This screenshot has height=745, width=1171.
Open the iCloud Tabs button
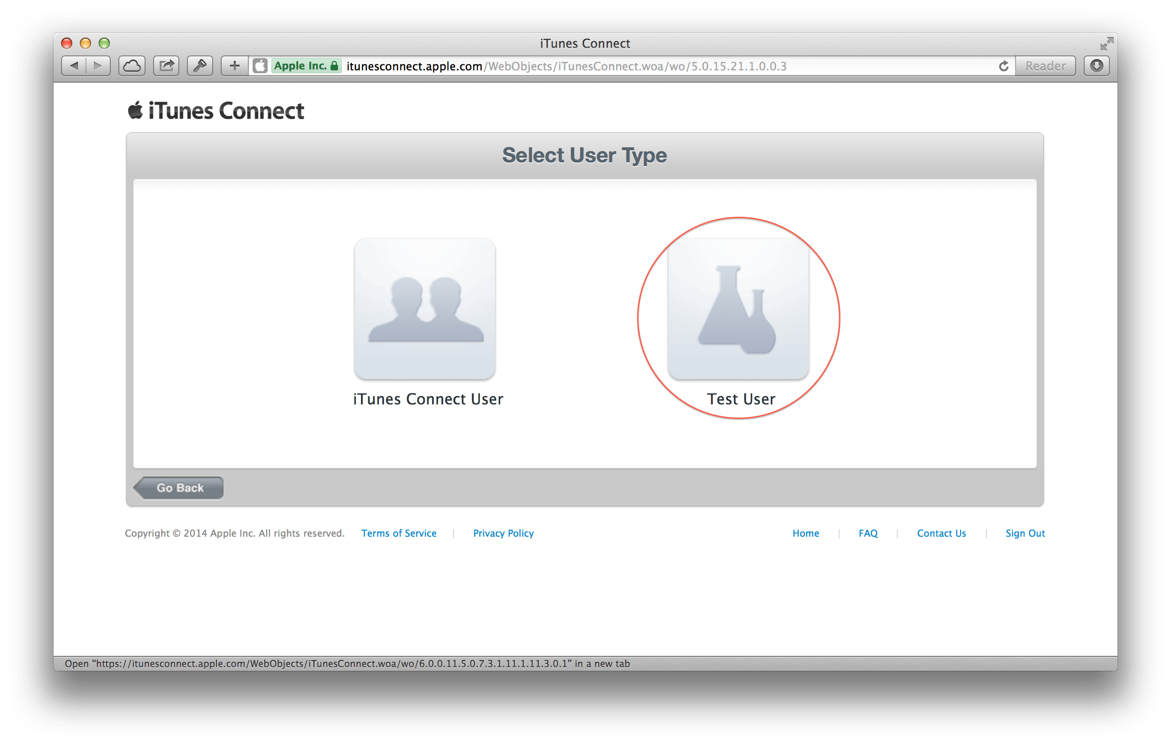pos(132,66)
